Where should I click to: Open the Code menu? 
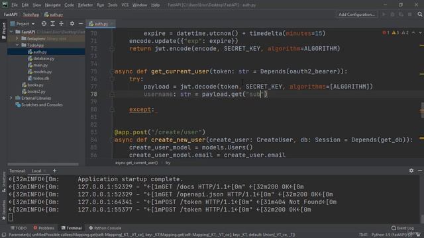[x=69, y=5]
